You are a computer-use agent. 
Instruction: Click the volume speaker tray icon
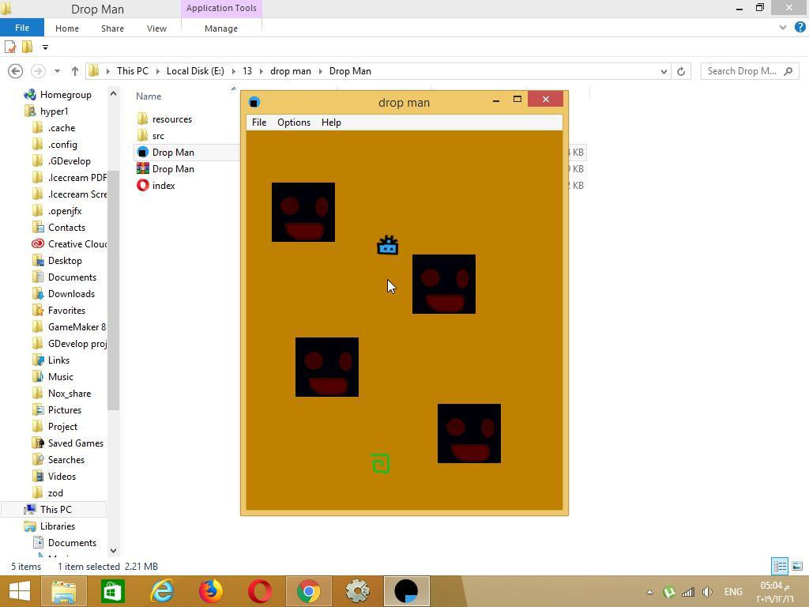point(707,592)
